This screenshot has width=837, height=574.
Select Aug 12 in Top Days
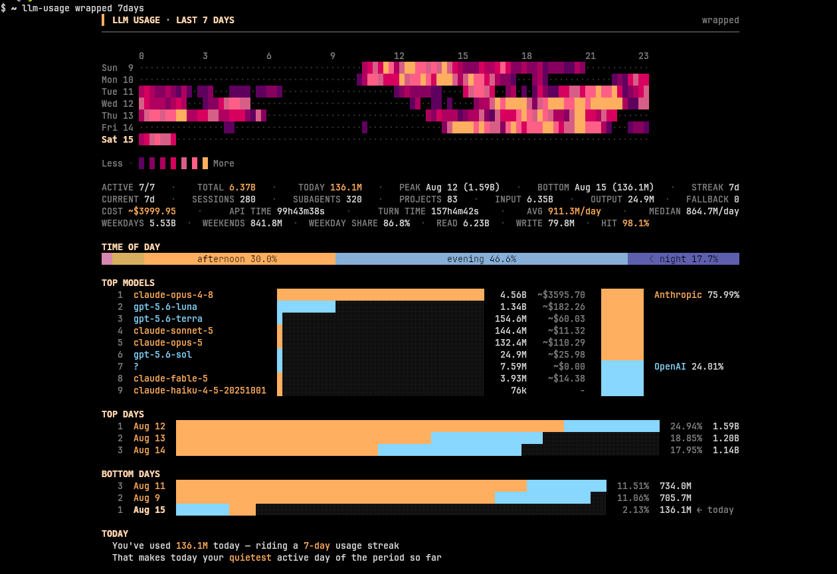click(x=149, y=426)
